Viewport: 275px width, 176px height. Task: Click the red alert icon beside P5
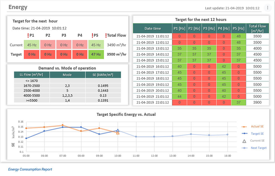92,35
